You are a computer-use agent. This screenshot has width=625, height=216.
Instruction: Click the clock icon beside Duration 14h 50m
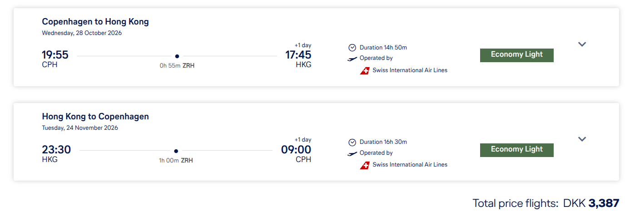coord(352,48)
